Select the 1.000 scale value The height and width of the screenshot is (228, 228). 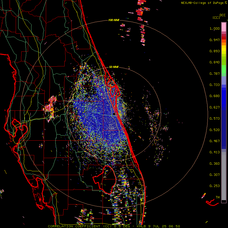click(x=215, y=28)
